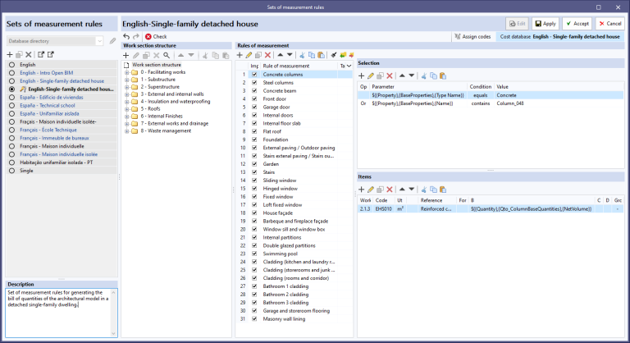This screenshot has width=630, height=343.
Task: Click the undo arrow icon
Action: coord(126,37)
